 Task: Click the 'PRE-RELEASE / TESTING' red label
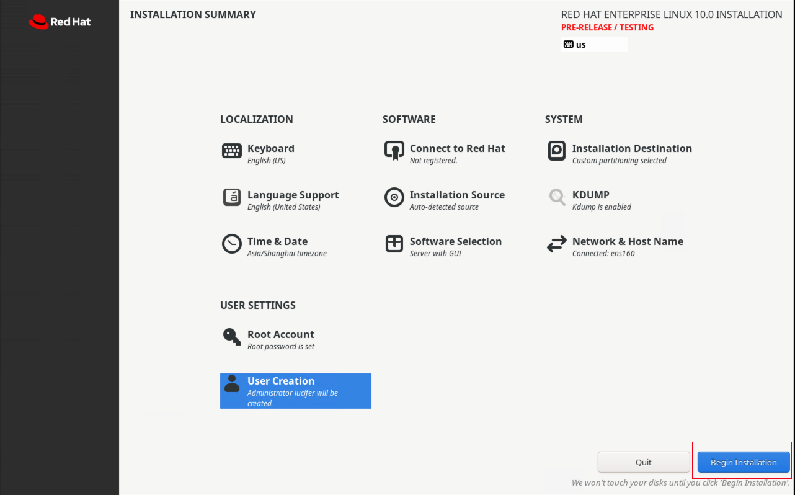click(607, 27)
